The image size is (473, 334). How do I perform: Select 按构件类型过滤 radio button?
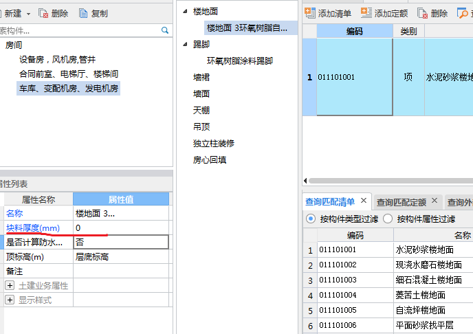pyautogui.click(x=311, y=219)
